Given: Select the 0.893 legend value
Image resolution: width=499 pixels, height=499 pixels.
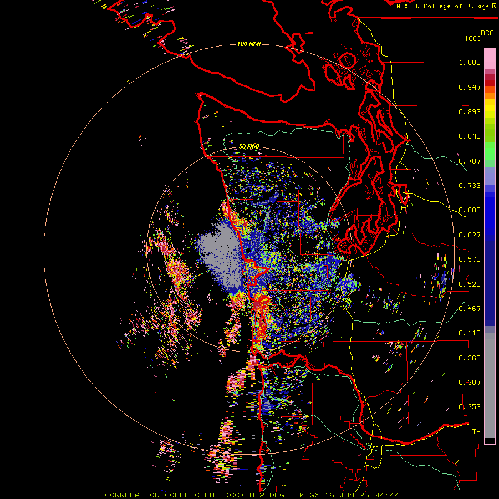Looking at the screenshot, I should (470, 111).
